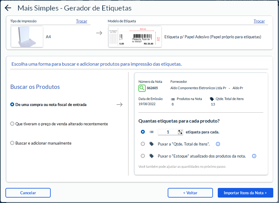Click 'Trocar' link for Tipo de Impressão

pyautogui.click(x=81, y=21)
